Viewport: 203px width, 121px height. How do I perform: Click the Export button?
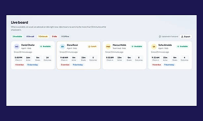click(186, 36)
